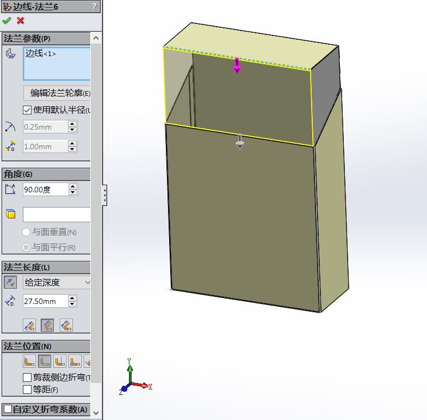This screenshot has width=427, height=420.
Task: Click the 27.50mm flange length field
Action: pos(46,301)
